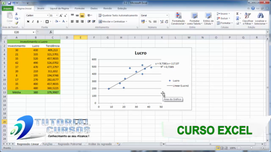Switch to the Exibição tab

coord(122,8)
